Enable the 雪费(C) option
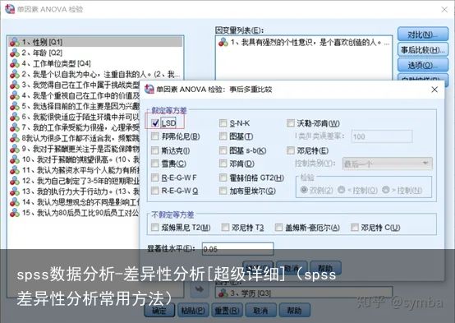Image resolution: width=455 pixels, height=323 pixels. click(155, 164)
